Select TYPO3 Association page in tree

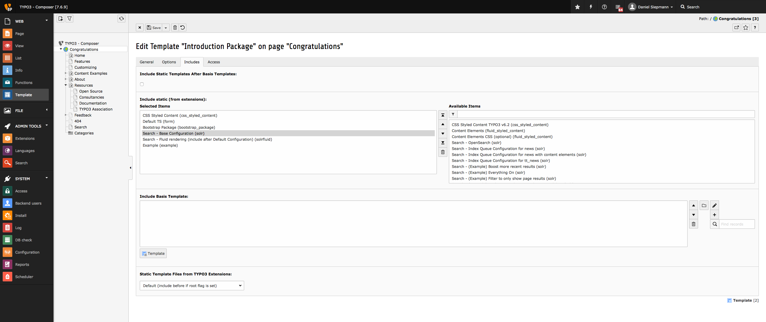(x=96, y=109)
